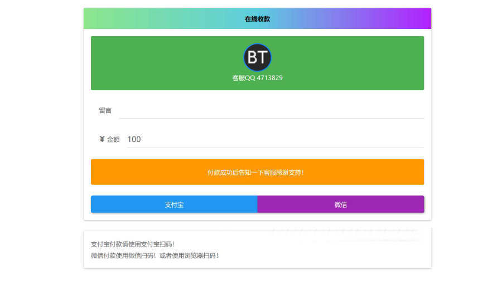Click the ¥ yen symbol icon
502x300 pixels.
tap(102, 139)
